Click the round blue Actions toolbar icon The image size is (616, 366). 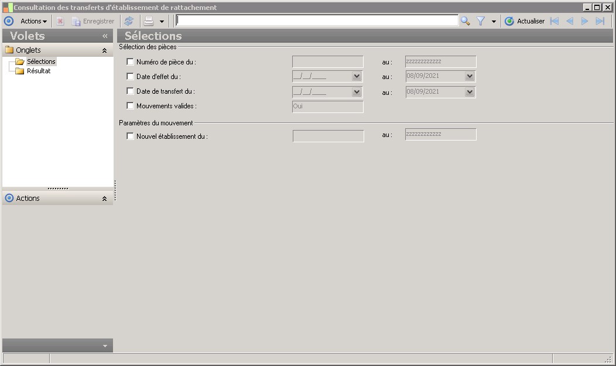click(9, 21)
